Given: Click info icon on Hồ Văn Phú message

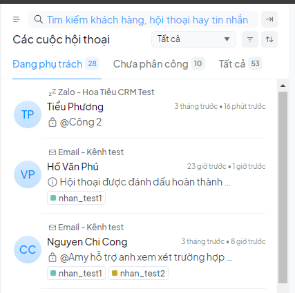Looking at the screenshot, I should tap(53, 182).
